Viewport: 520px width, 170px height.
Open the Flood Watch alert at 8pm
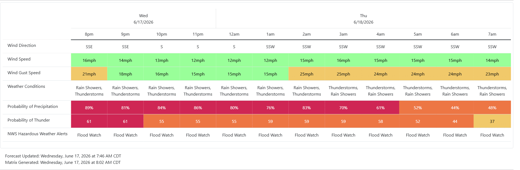coord(89,135)
